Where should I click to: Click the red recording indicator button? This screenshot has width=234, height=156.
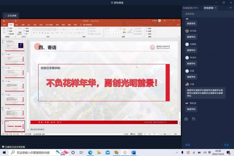[x=11, y=16]
